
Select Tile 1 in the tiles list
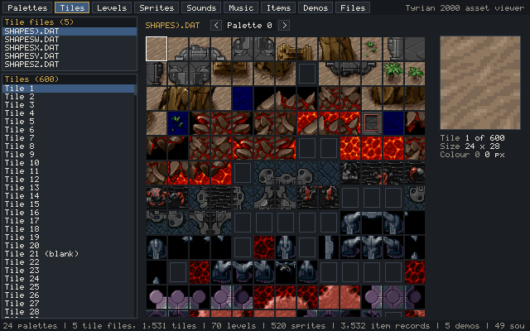68,89
